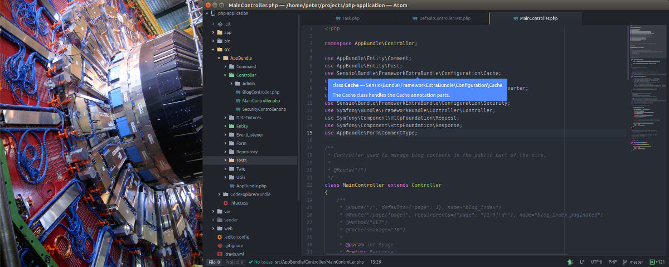Screen dimensions: 669x267
Task: Click the master branch label
Action: click(x=636, y=261)
